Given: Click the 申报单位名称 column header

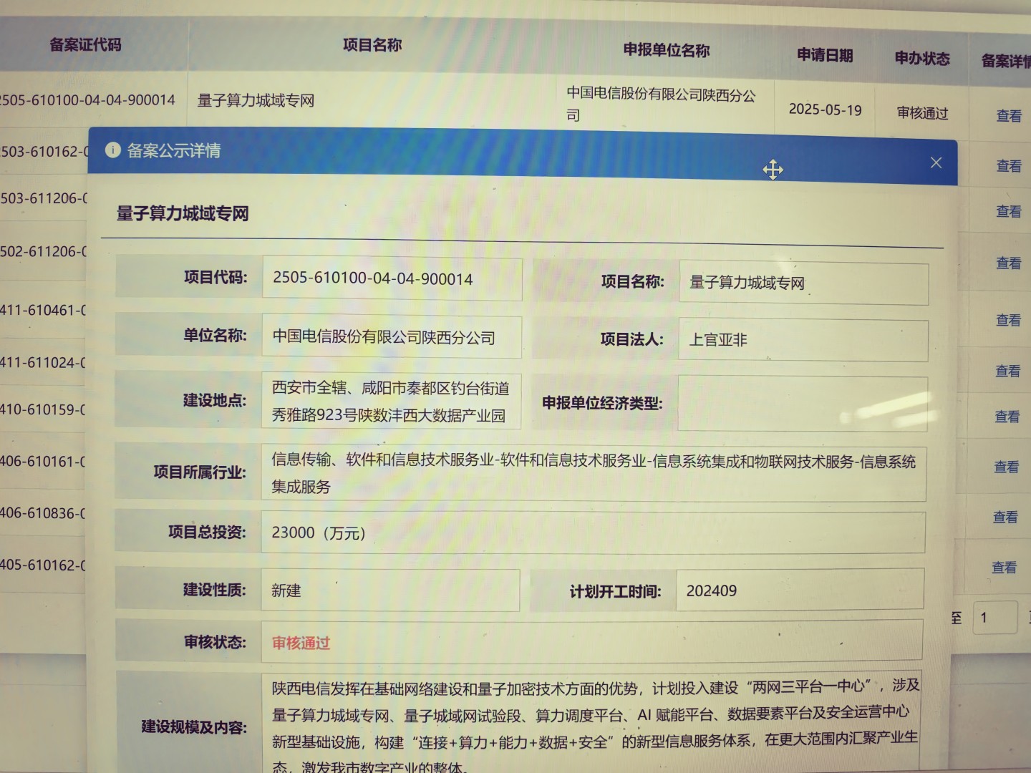Looking at the screenshot, I should [x=666, y=50].
